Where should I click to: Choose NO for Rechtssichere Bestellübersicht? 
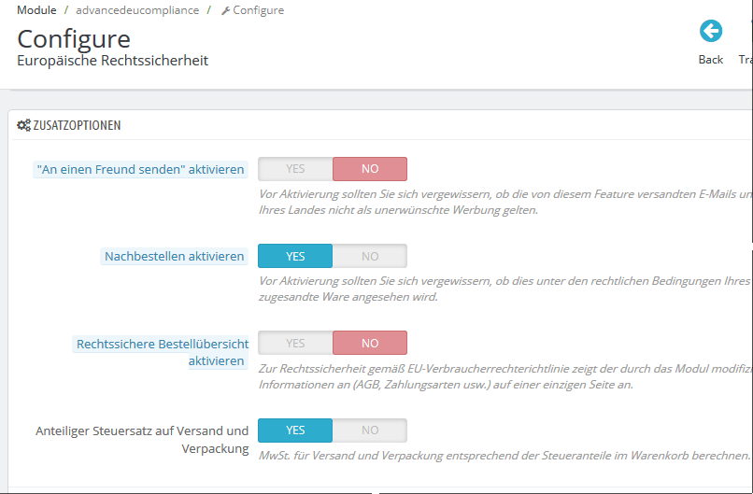click(370, 343)
